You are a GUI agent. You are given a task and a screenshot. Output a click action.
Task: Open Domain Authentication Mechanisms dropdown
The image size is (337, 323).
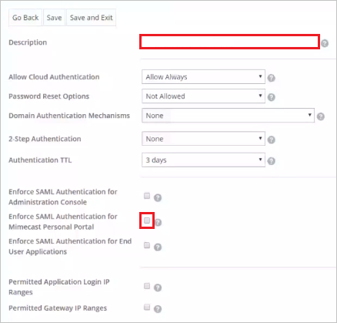pos(228,116)
